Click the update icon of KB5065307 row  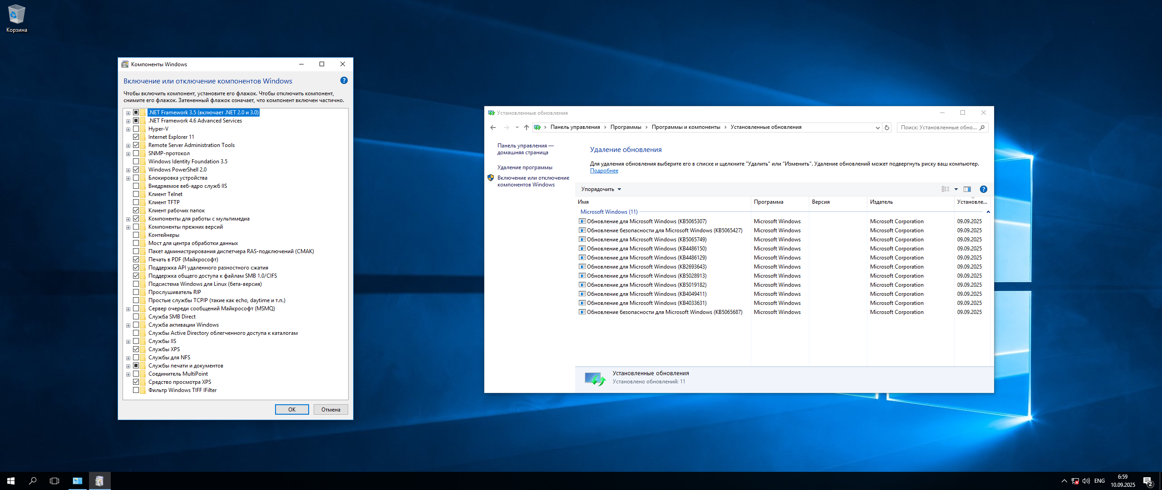click(x=582, y=221)
